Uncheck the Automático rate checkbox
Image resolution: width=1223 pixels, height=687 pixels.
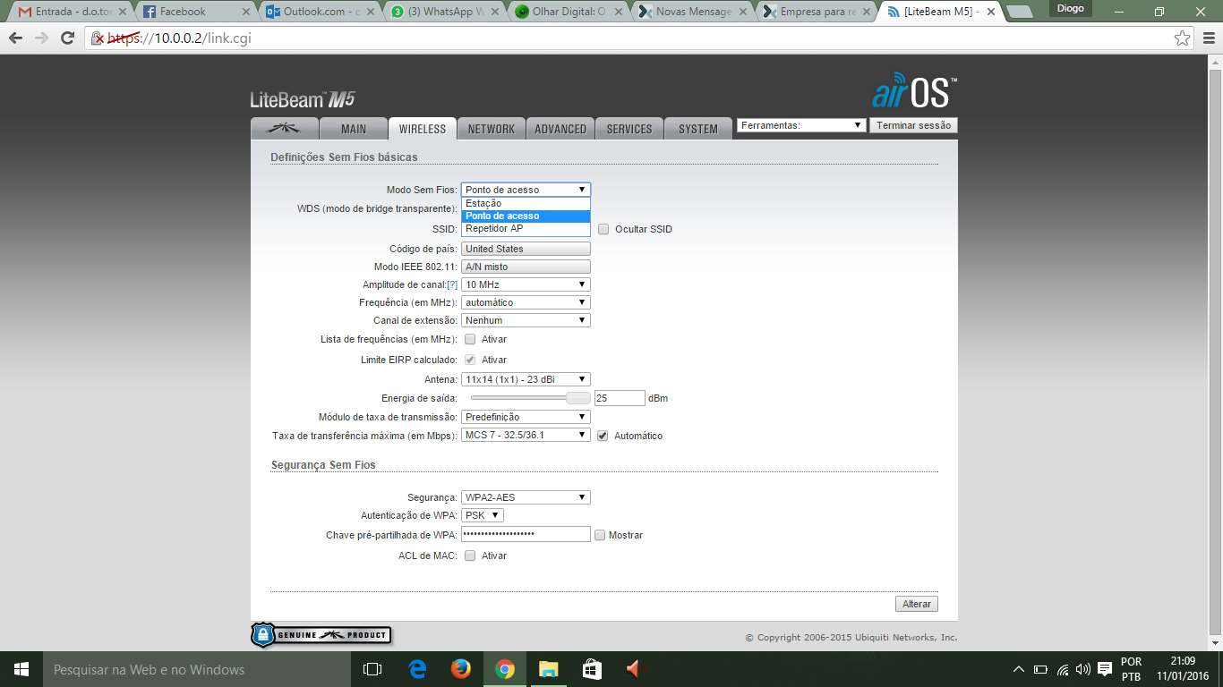pos(603,436)
